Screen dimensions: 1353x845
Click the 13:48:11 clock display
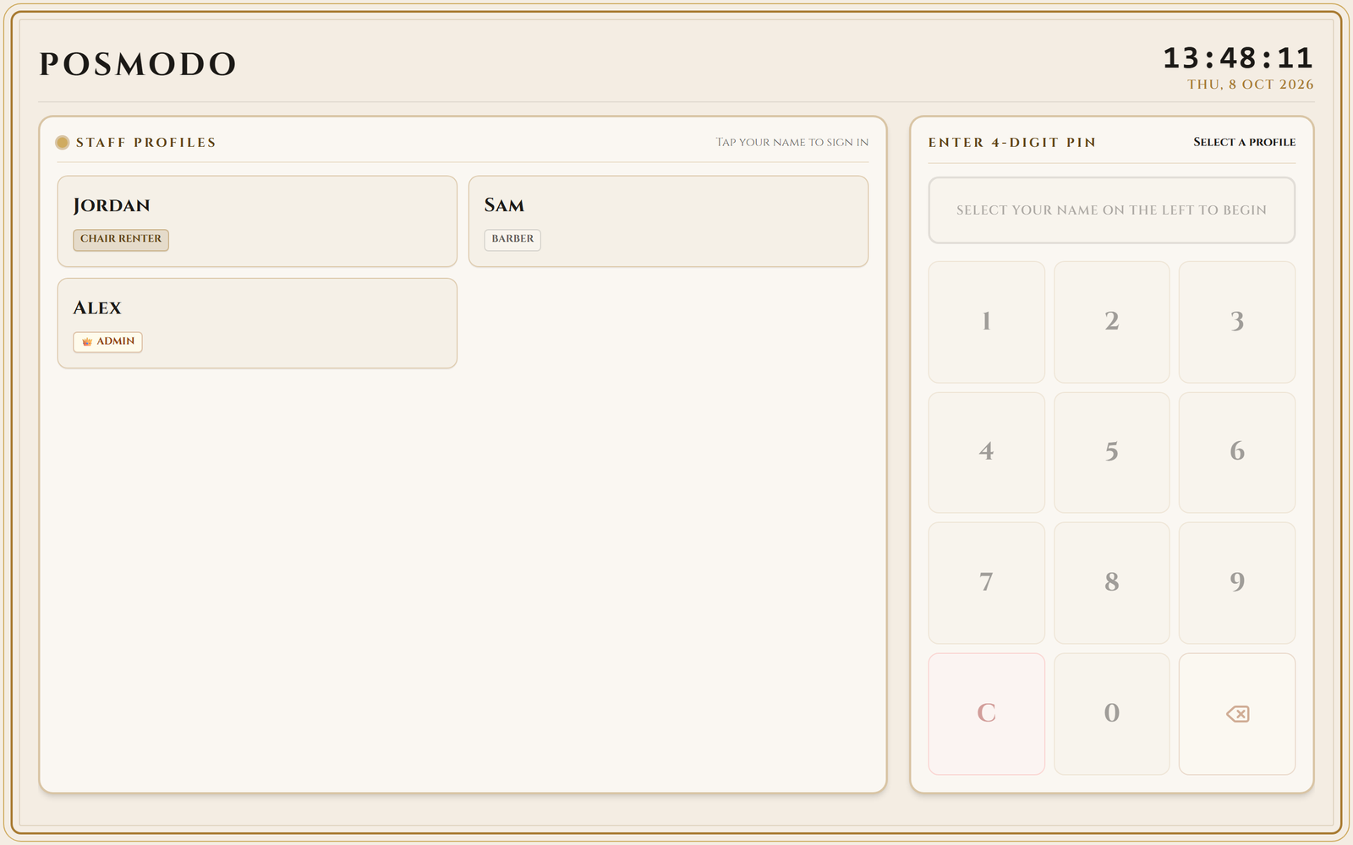tap(1238, 58)
